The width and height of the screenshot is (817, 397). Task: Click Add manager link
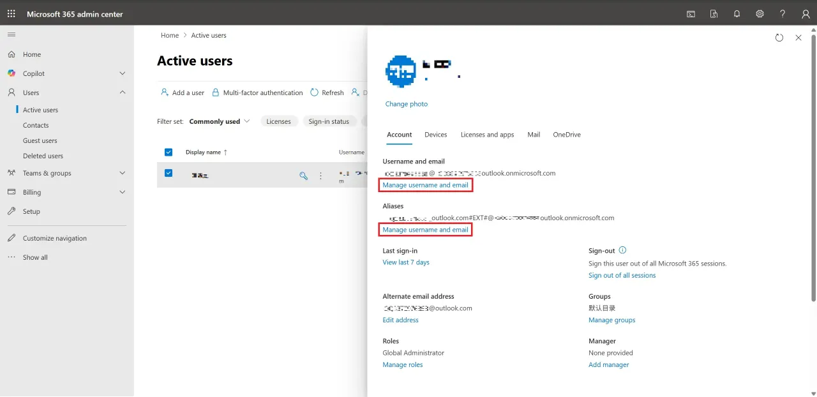(609, 364)
